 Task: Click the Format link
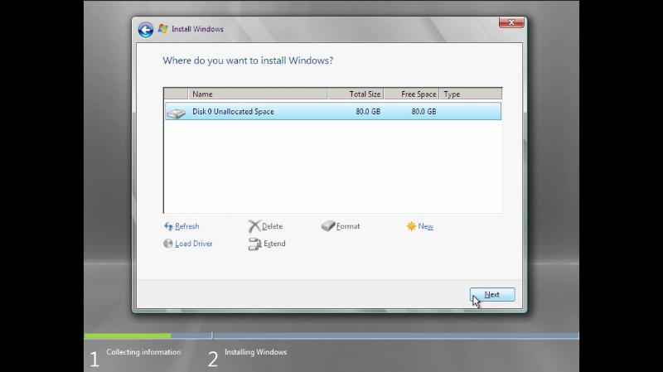[x=348, y=226]
